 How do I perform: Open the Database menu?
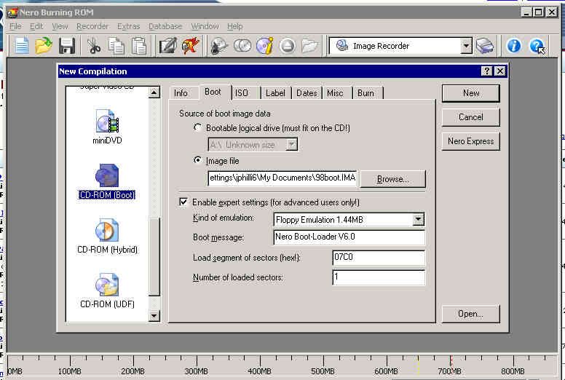click(x=165, y=26)
